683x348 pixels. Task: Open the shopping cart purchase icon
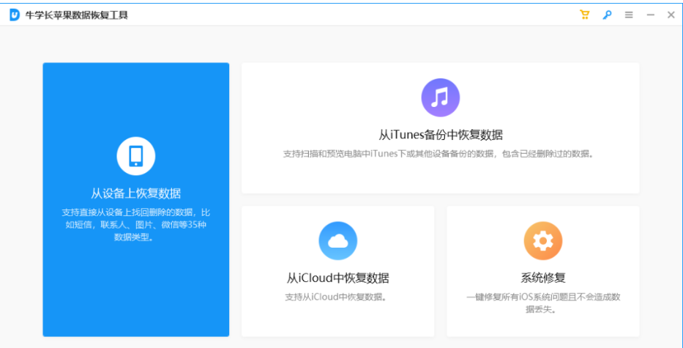coord(584,15)
